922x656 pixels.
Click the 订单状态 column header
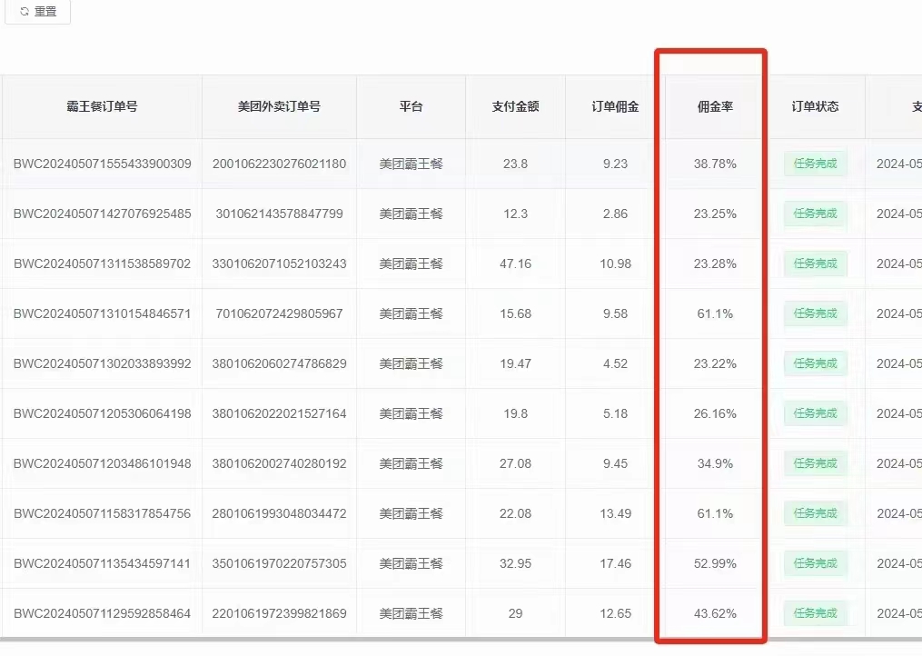(x=815, y=106)
